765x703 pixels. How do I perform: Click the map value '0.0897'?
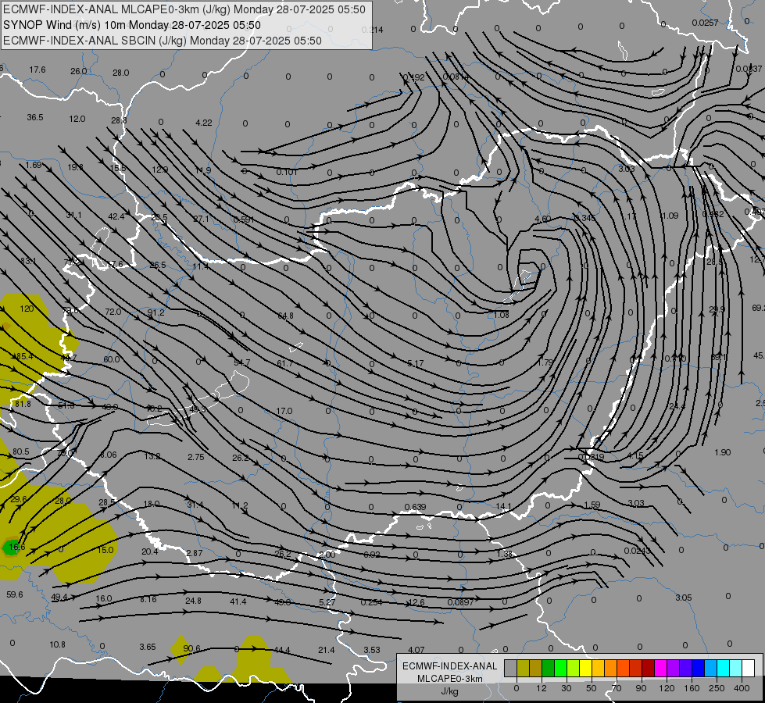point(460,602)
